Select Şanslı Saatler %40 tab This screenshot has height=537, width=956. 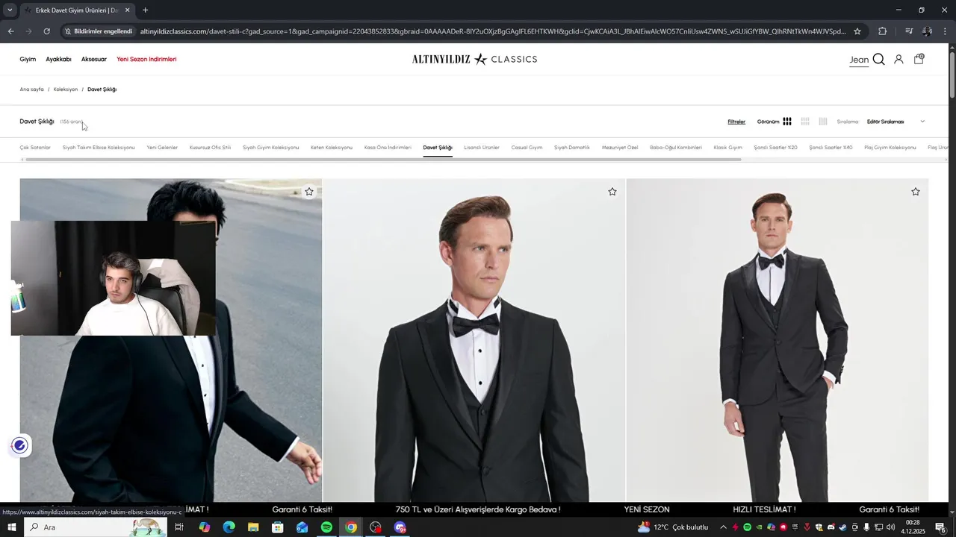[831, 148]
